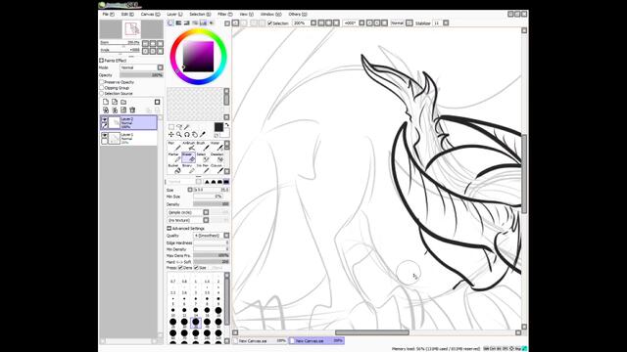Image resolution: width=627 pixels, height=352 pixels.
Task: Swap foreground and background colors
Action: click(226, 125)
